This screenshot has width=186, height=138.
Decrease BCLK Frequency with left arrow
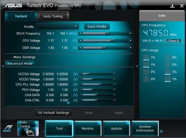(81, 33)
